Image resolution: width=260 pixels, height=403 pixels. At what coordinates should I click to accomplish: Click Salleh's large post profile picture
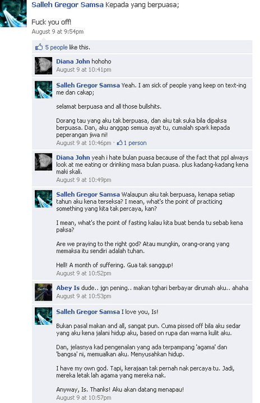pyautogui.click(x=13, y=13)
